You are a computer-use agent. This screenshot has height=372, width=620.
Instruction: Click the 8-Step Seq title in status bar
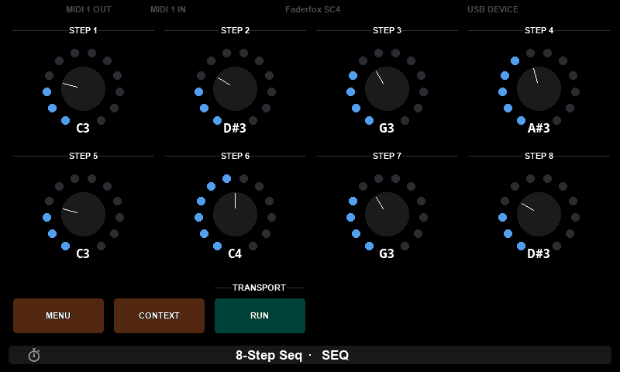(x=269, y=355)
